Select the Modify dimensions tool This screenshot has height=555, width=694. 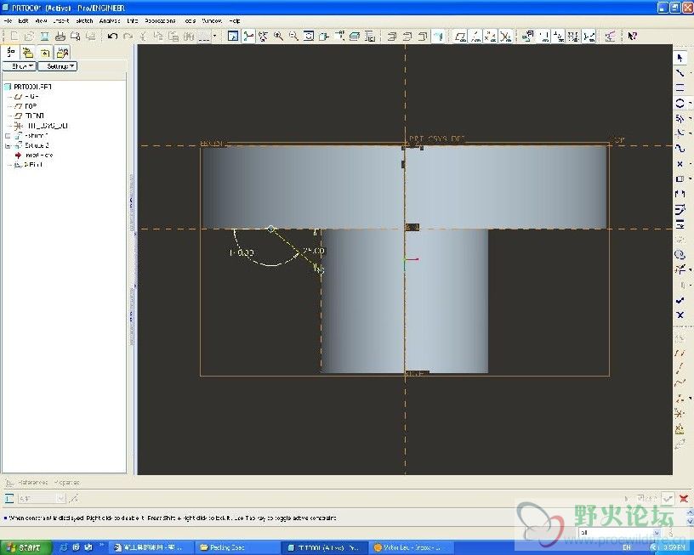680,209
